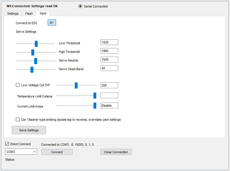Click the Low Threshold value field

pyautogui.click(x=109, y=42)
